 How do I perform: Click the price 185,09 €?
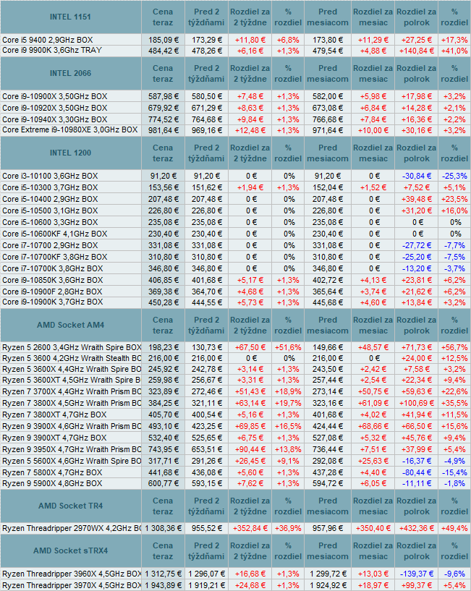click(x=164, y=40)
